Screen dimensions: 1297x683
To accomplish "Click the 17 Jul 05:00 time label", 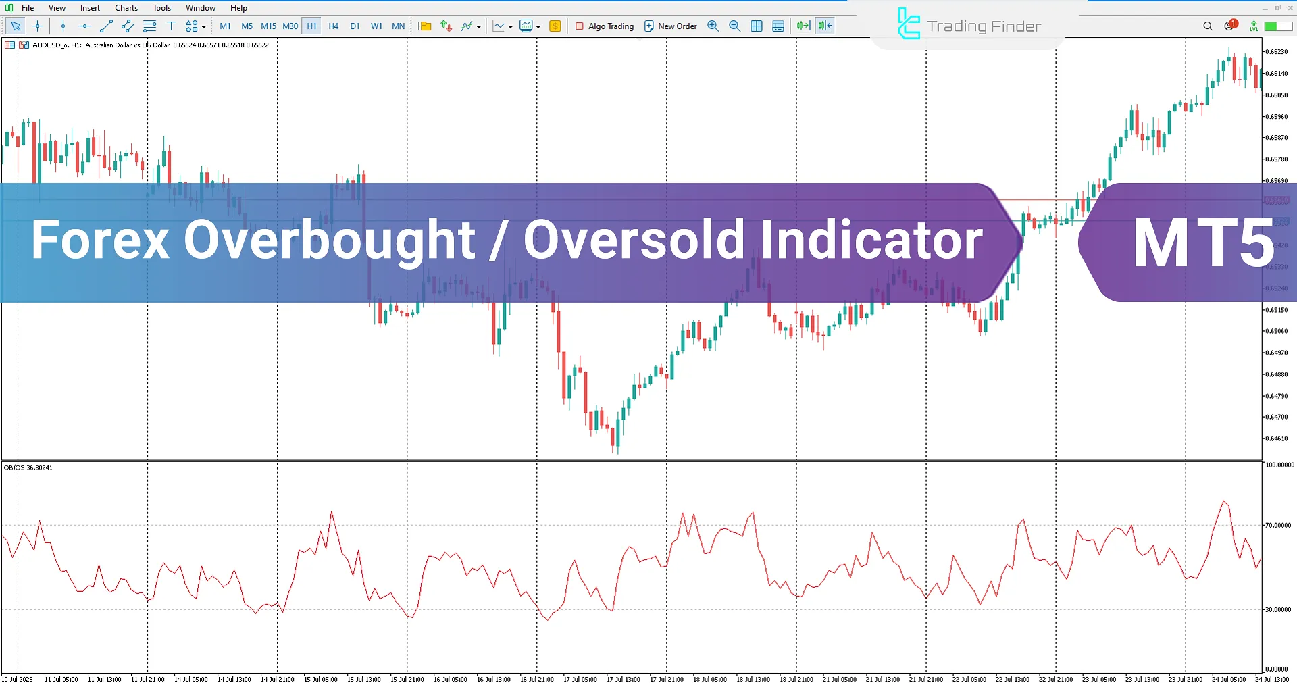I will tap(580, 679).
